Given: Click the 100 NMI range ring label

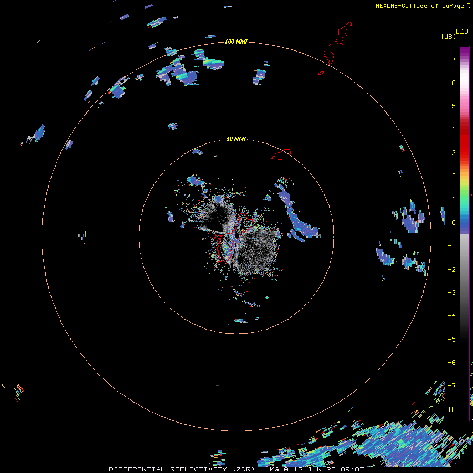Looking at the screenshot, I should [236, 42].
